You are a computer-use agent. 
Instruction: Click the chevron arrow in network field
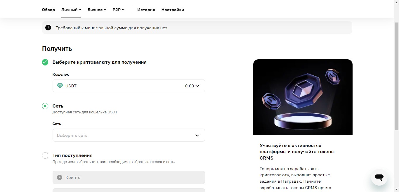pos(197,135)
